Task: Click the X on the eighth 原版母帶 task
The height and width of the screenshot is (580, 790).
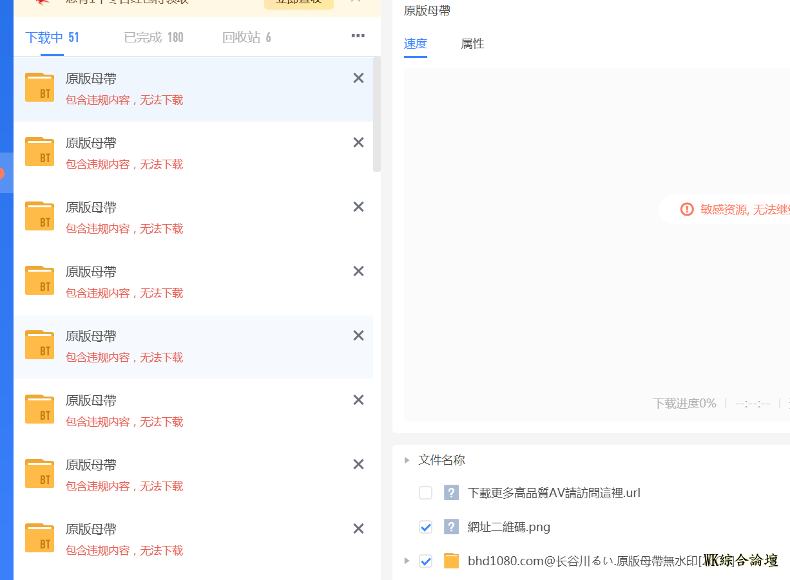Action: click(359, 529)
